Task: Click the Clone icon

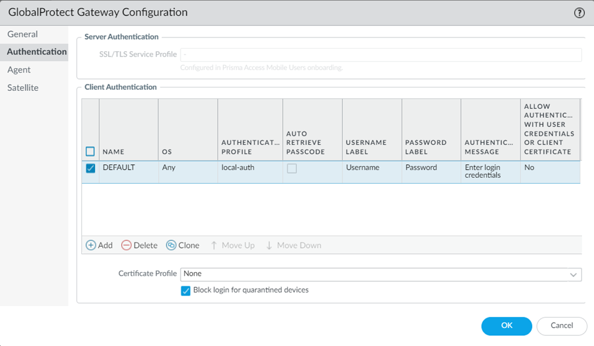Action: pyautogui.click(x=171, y=245)
